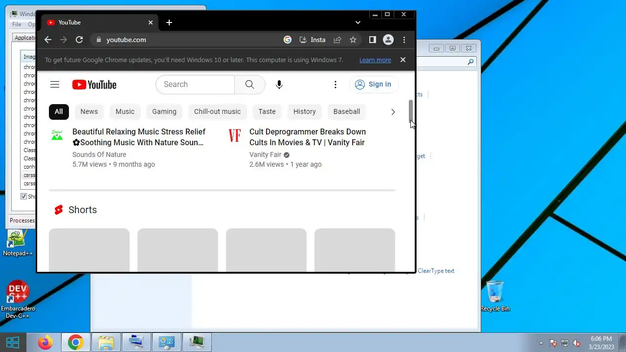Image resolution: width=626 pixels, height=352 pixels.
Task: Click the network icon in system tray
Action: pyautogui.click(x=565, y=343)
